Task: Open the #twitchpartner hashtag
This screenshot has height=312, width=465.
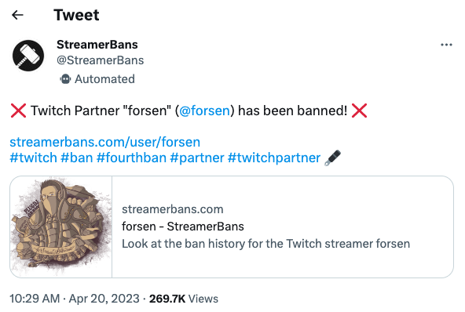Action: [x=274, y=158]
